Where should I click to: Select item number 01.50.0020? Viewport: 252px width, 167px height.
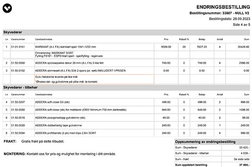(18, 125)
